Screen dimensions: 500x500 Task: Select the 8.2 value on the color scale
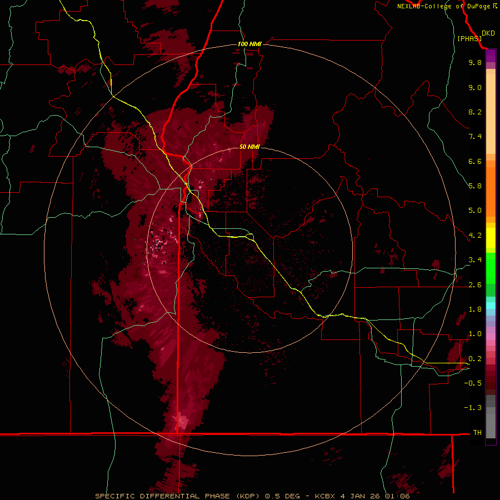click(475, 112)
